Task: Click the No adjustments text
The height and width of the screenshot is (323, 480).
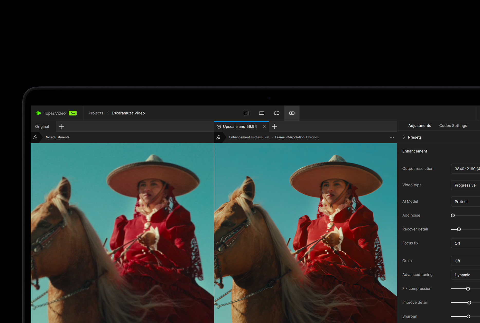Action: click(x=58, y=137)
